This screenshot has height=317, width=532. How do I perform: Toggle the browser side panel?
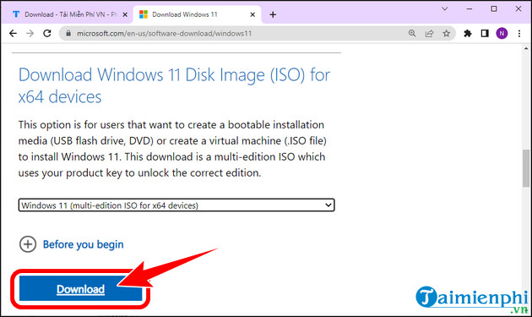pyautogui.click(x=485, y=33)
